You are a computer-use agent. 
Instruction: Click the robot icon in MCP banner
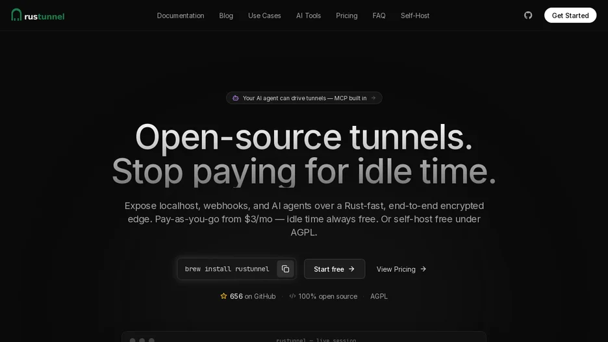coord(235,98)
